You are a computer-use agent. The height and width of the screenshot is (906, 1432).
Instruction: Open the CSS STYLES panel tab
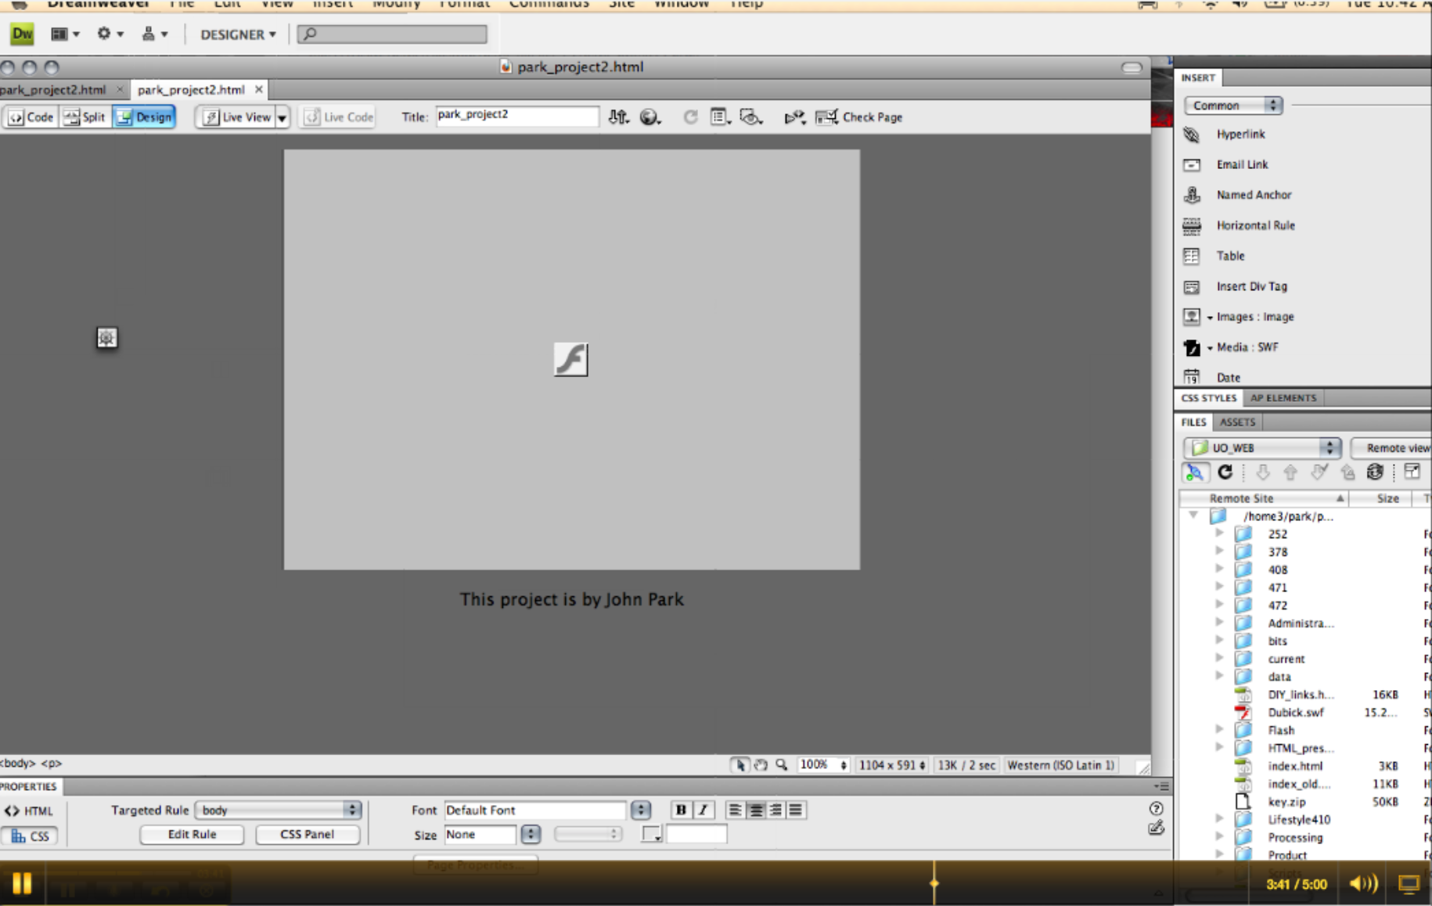1208,398
